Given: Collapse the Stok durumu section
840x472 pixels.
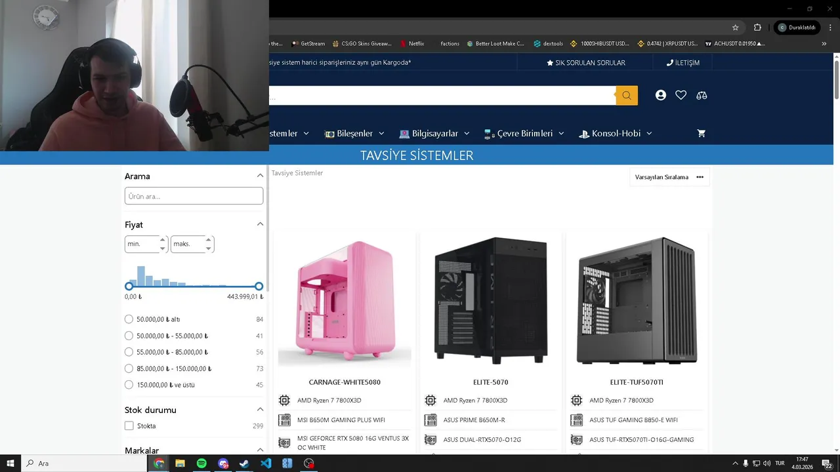Looking at the screenshot, I should click(260, 410).
